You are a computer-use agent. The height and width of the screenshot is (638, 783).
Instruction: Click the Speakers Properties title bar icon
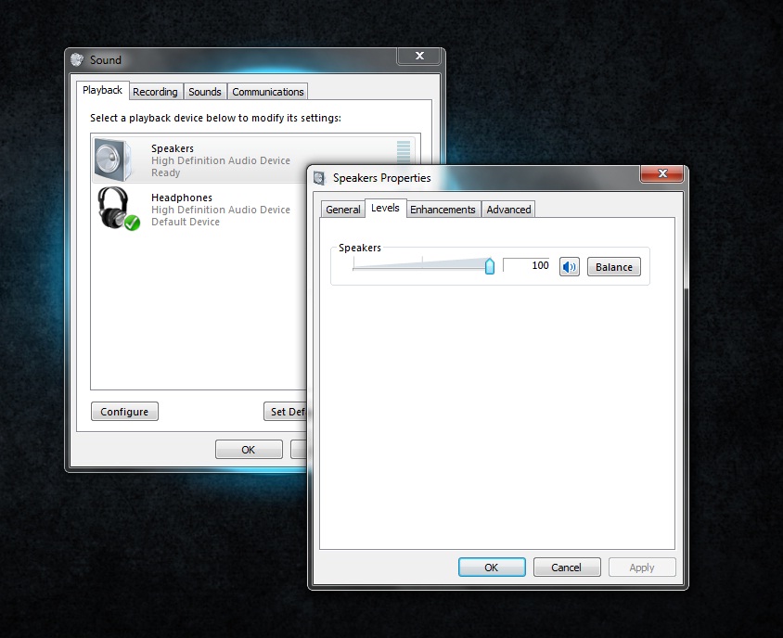click(x=319, y=178)
